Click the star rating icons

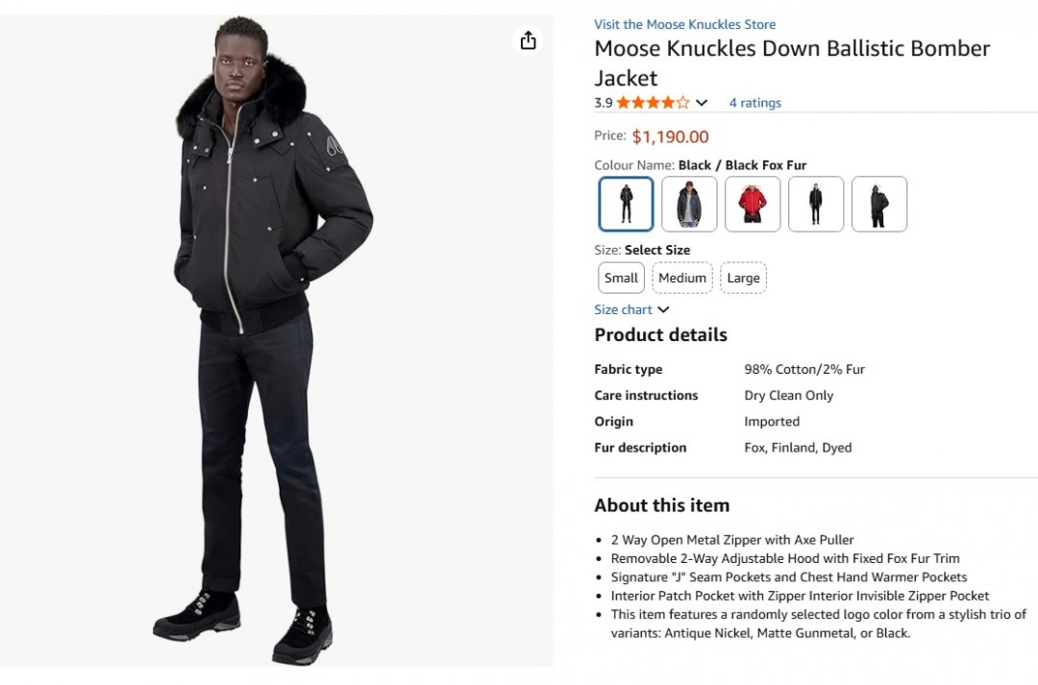point(653,103)
